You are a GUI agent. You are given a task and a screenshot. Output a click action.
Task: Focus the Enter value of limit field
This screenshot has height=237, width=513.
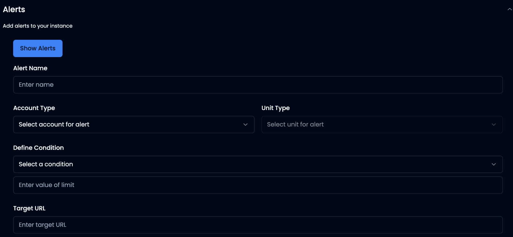[258, 185]
